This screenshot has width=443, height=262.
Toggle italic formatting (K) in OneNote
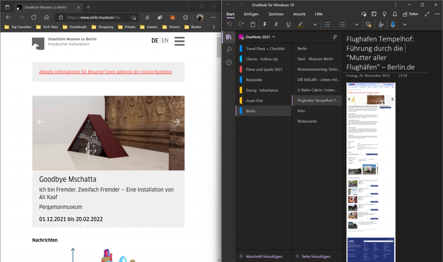pyautogui.click(x=276, y=25)
